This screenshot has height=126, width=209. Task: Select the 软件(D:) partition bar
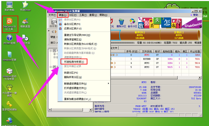(140, 35)
